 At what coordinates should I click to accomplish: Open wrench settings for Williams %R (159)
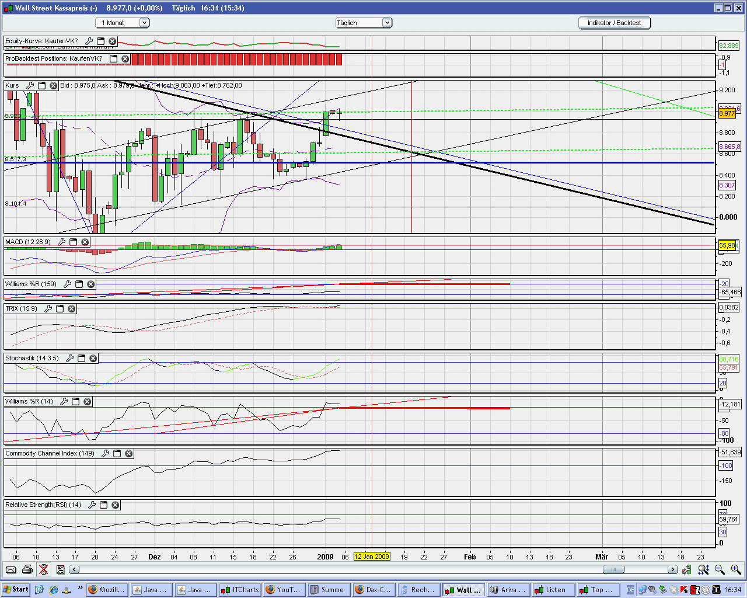pos(68,284)
